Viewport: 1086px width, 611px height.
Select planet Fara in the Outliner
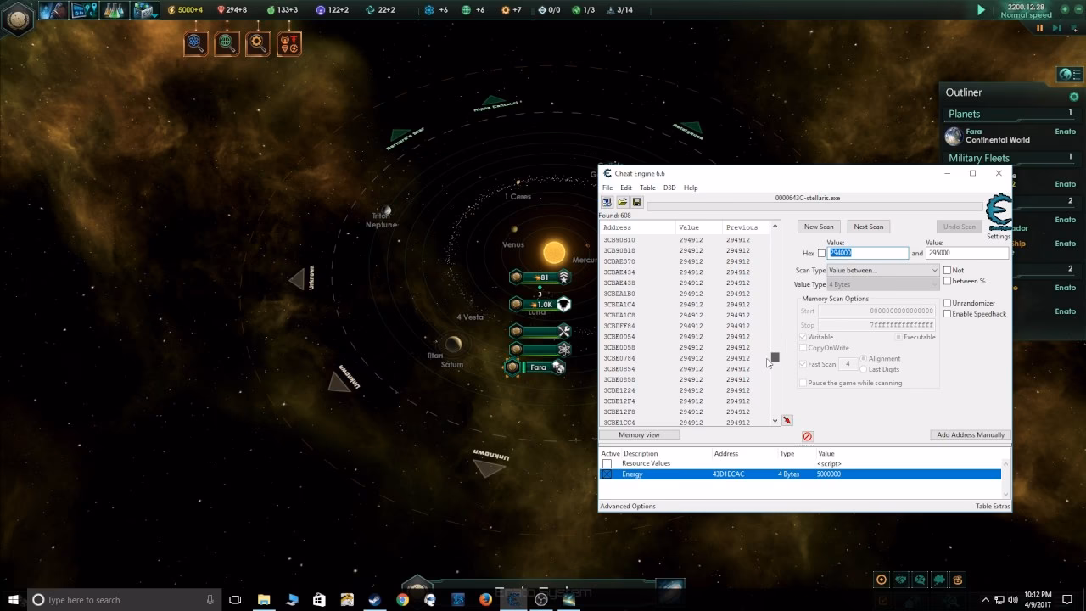point(1010,136)
